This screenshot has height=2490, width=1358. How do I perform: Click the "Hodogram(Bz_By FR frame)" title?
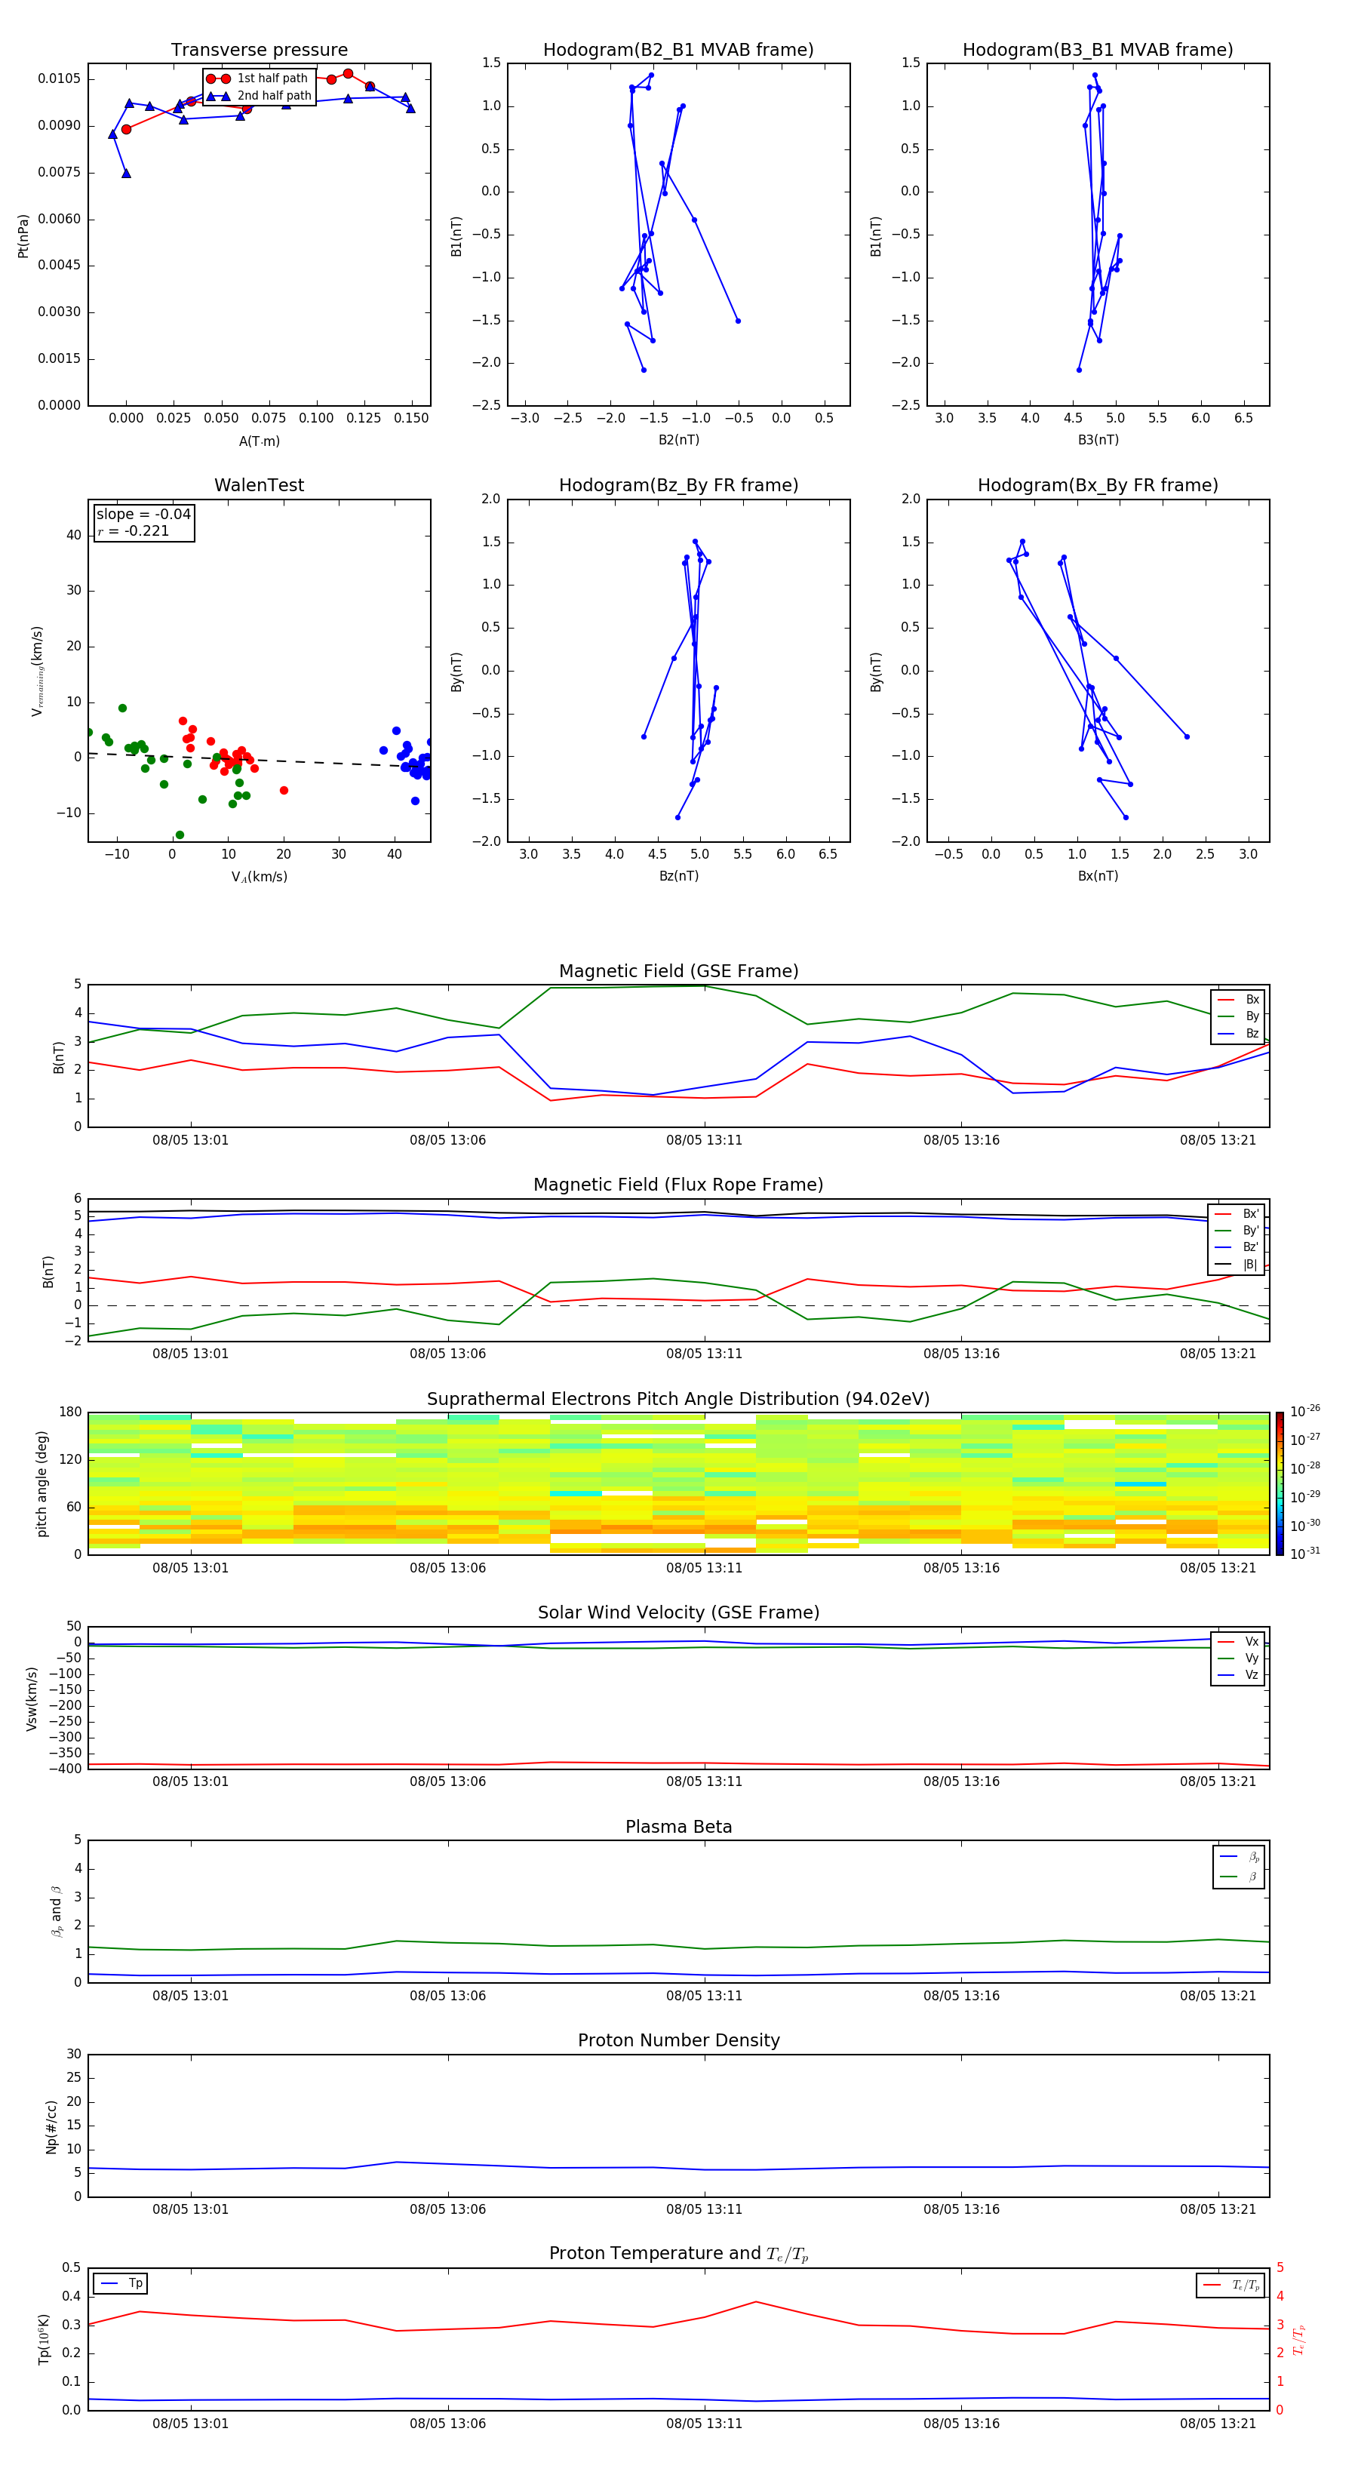pyautogui.click(x=677, y=485)
